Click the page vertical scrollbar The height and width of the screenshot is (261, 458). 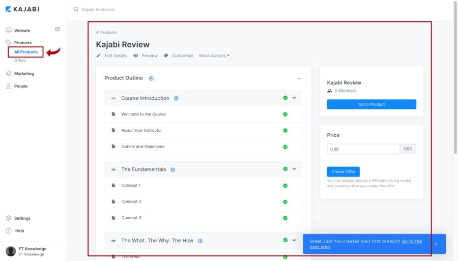coord(455,77)
